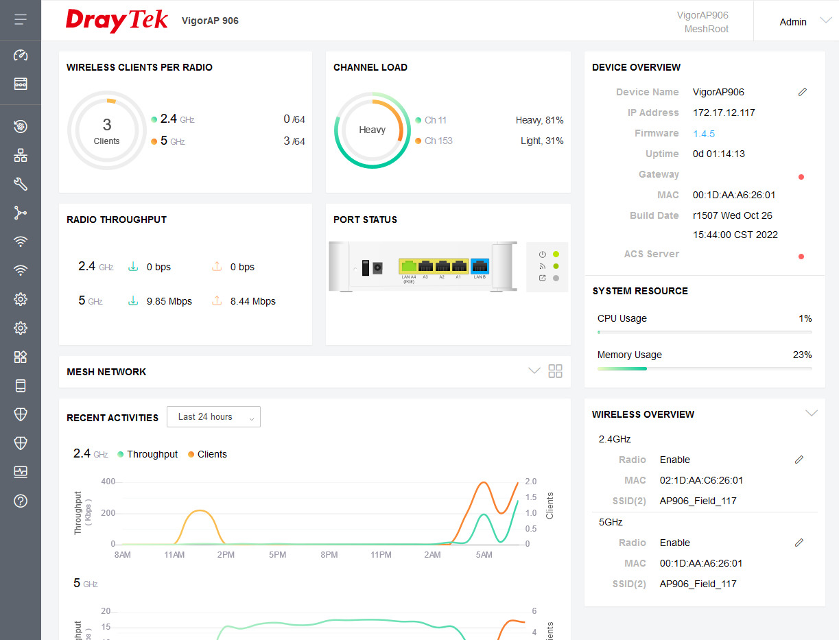Edit the Device Name with pencil icon

802,92
